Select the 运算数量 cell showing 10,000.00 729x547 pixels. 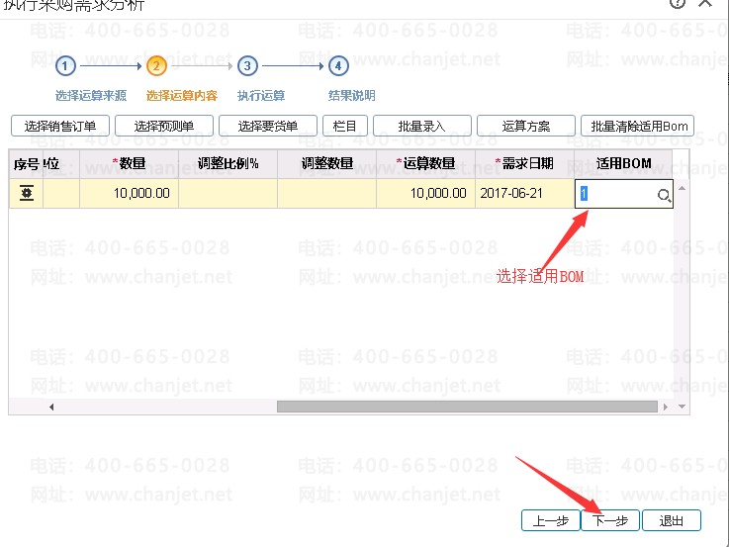click(x=426, y=193)
